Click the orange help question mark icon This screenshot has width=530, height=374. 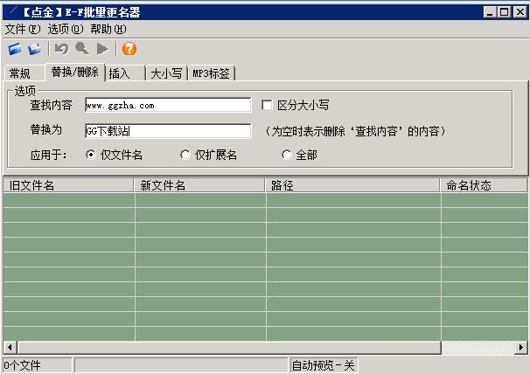click(129, 49)
